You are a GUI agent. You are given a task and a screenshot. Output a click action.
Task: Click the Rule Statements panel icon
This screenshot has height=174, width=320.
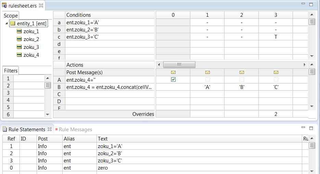[x=5, y=129]
